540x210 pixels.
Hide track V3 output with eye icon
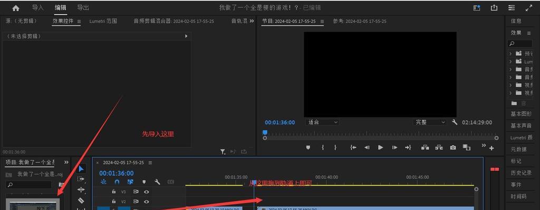tap(147, 192)
